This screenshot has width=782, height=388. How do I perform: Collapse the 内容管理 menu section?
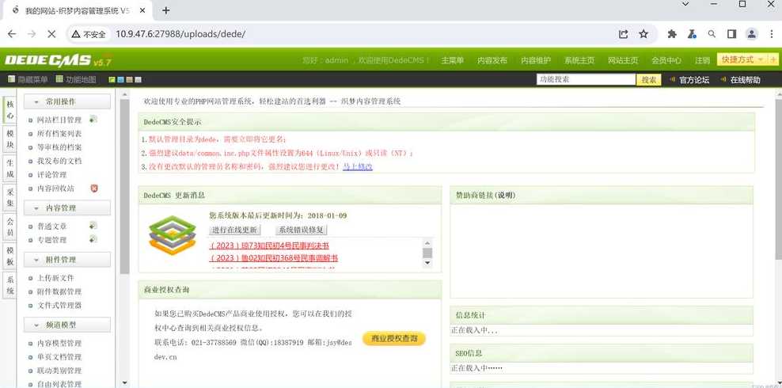tap(66, 207)
